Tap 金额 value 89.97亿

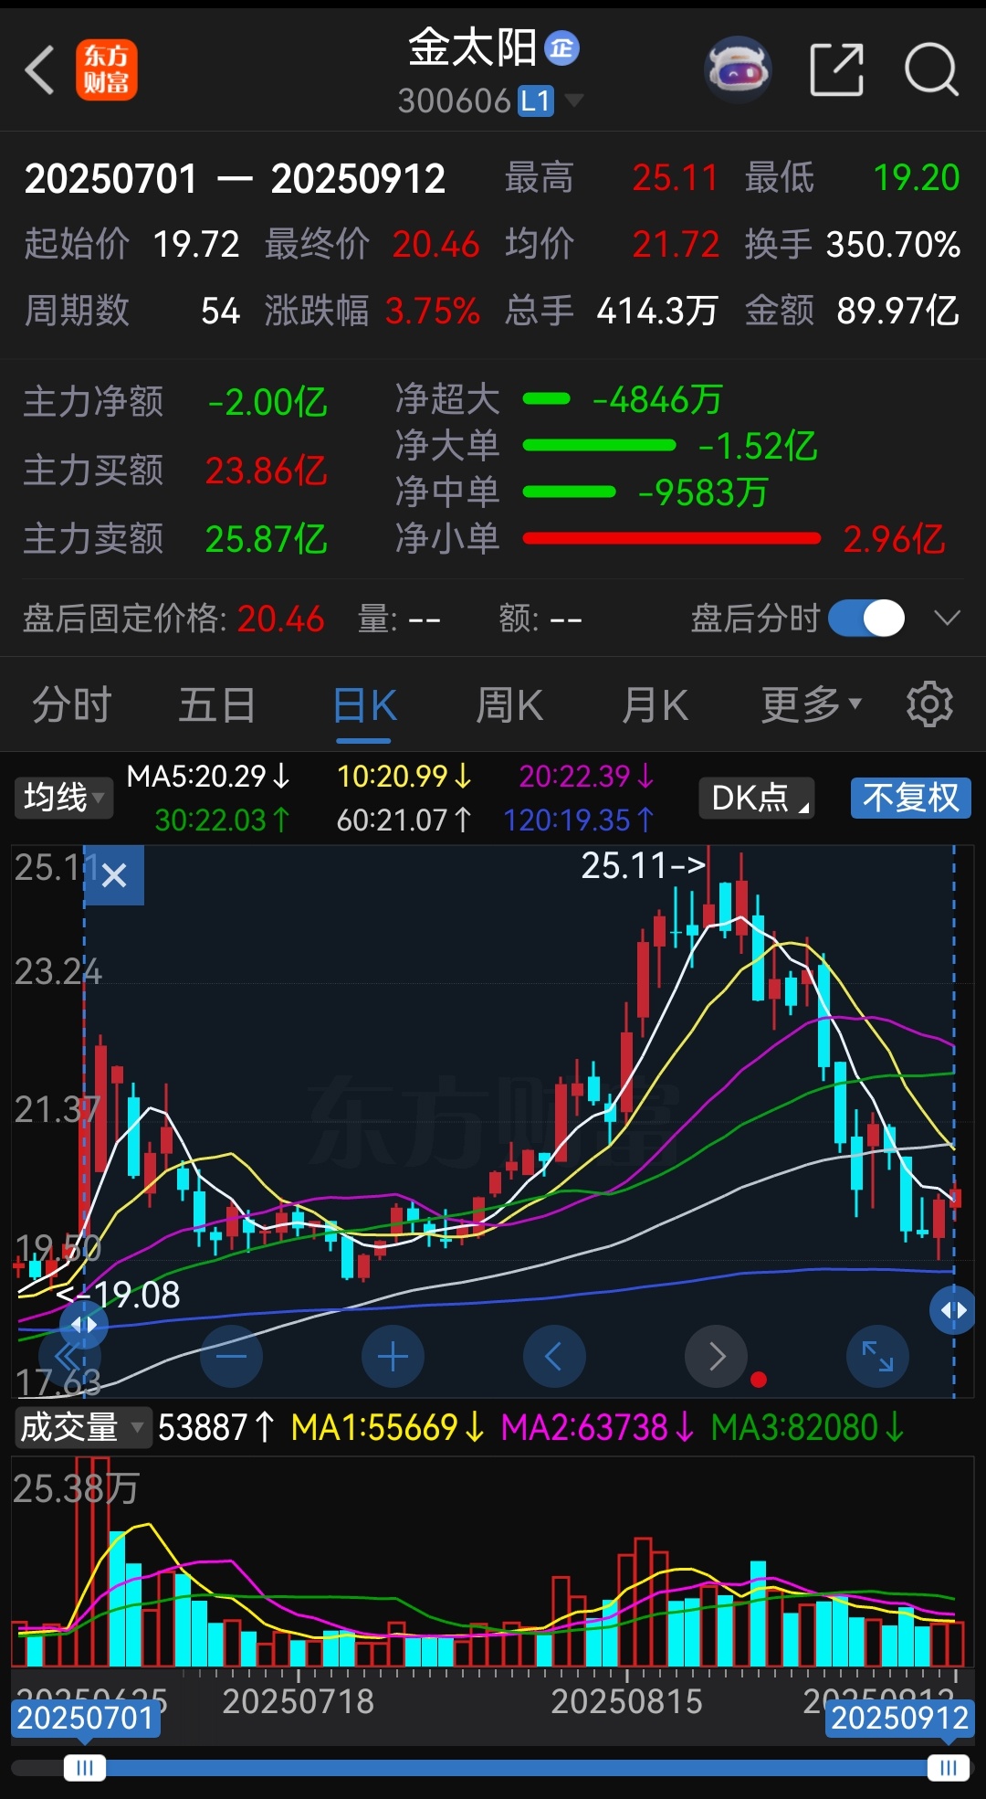tap(898, 312)
